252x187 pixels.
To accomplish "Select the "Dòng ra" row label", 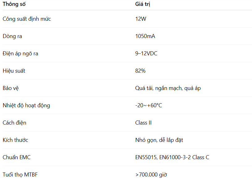I will pos(12,36).
